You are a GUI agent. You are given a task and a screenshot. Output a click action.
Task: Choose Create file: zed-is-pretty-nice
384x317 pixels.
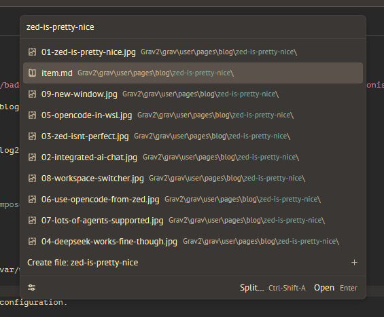(x=193, y=263)
